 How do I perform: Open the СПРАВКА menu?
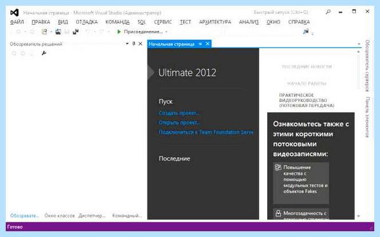point(299,22)
